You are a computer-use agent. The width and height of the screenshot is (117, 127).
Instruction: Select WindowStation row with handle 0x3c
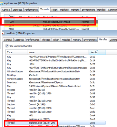click(56, 79)
